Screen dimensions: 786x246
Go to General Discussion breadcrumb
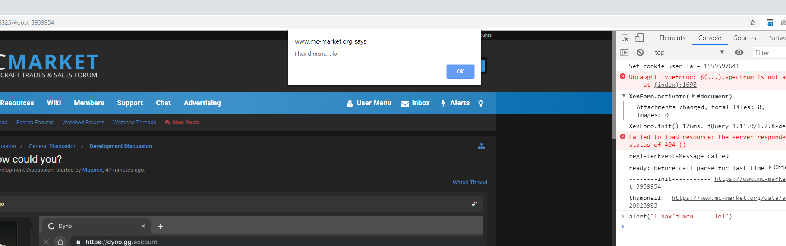[53, 146]
